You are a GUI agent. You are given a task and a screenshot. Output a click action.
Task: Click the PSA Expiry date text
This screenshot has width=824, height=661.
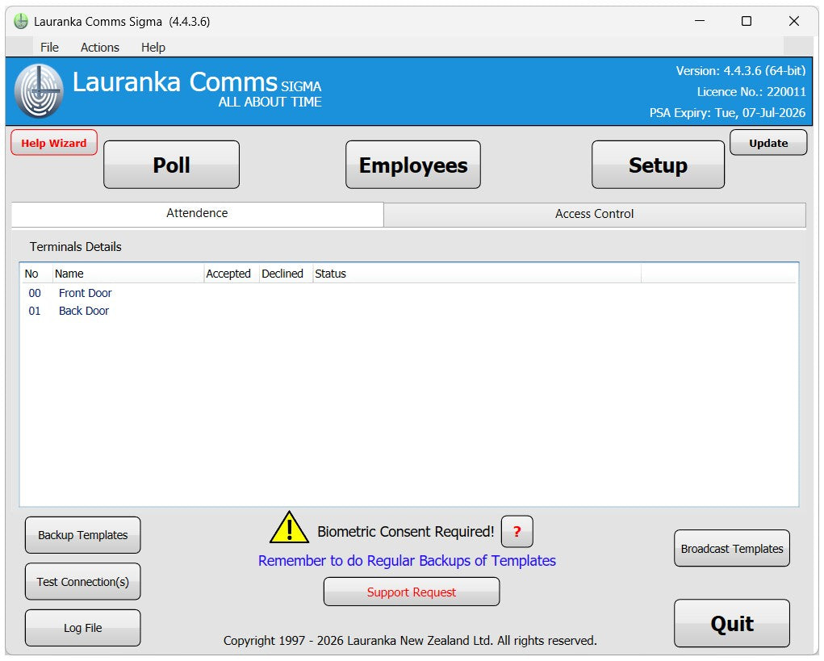coord(727,113)
